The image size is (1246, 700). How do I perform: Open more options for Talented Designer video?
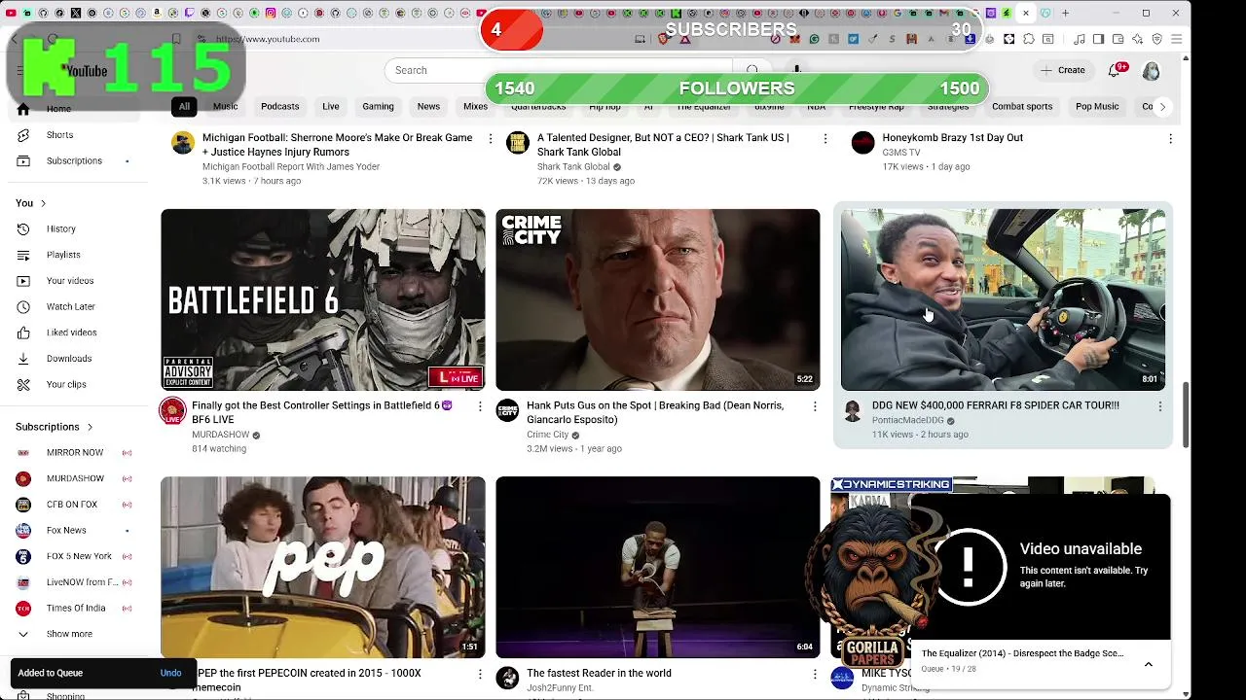pos(825,139)
